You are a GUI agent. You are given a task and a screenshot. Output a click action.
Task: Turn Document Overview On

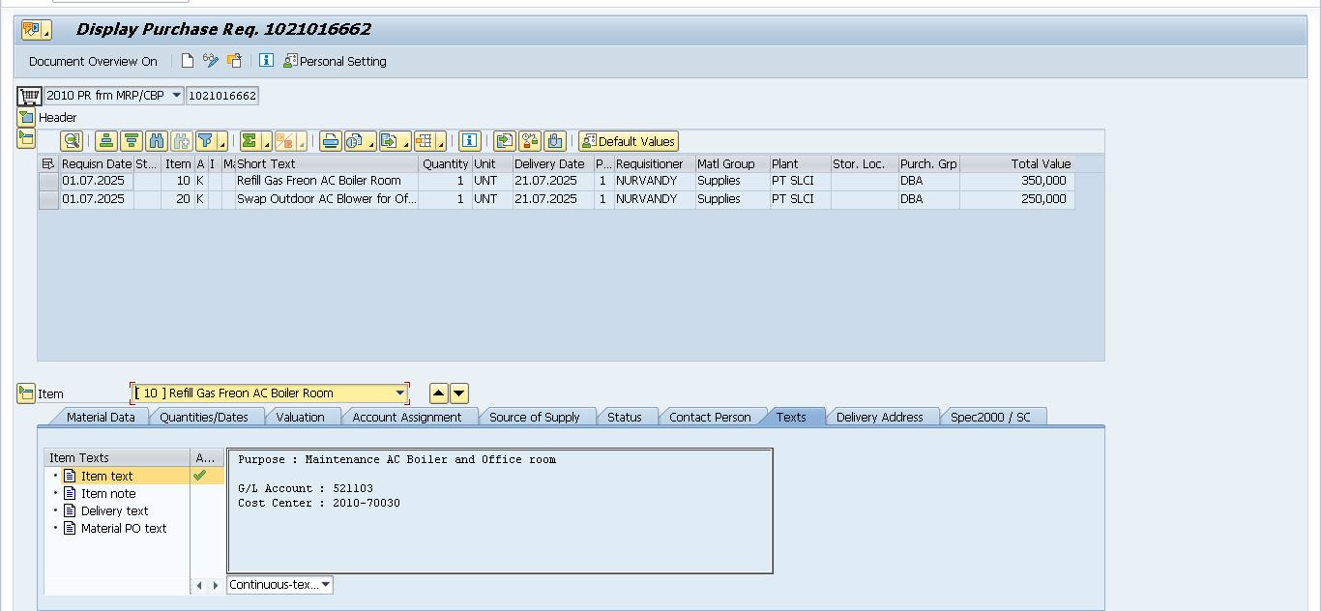click(93, 61)
